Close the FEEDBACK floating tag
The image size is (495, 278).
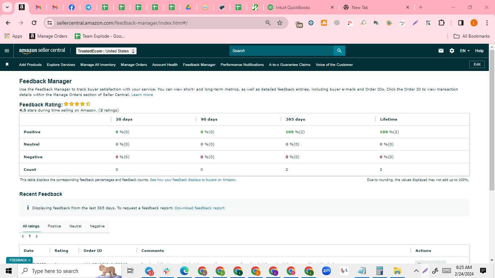29,260
